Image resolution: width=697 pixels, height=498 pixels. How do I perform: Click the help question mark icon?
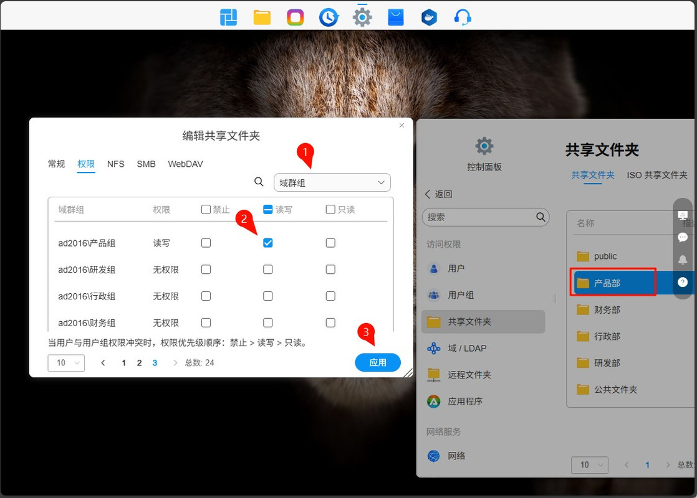pos(683,282)
